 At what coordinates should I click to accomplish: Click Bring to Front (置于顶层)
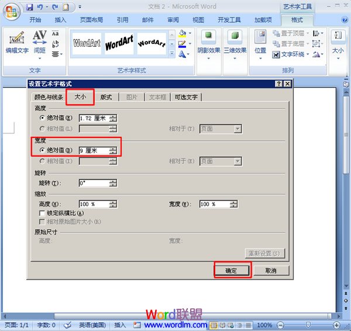click(288, 33)
